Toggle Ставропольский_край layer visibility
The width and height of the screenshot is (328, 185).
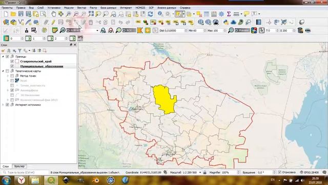pyautogui.click(x=12, y=61)
